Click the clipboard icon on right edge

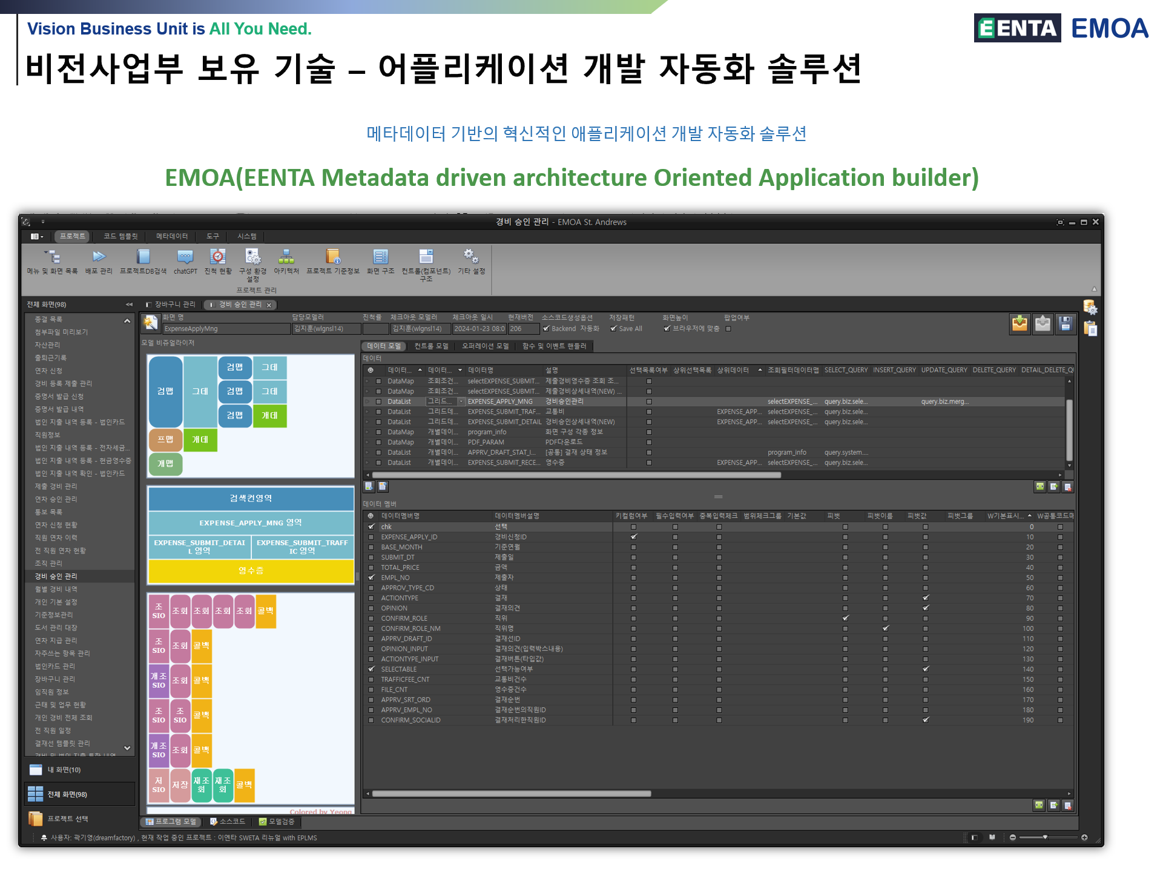[x=1090, y=329]
